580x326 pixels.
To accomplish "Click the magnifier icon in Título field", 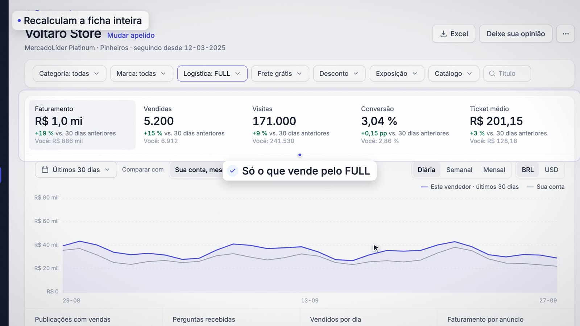I will click(492, 74).
